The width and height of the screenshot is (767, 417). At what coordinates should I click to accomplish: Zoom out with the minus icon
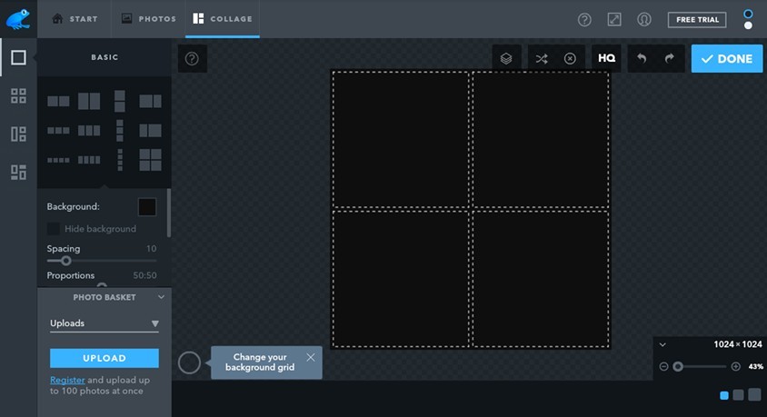(x=663, y=367)
